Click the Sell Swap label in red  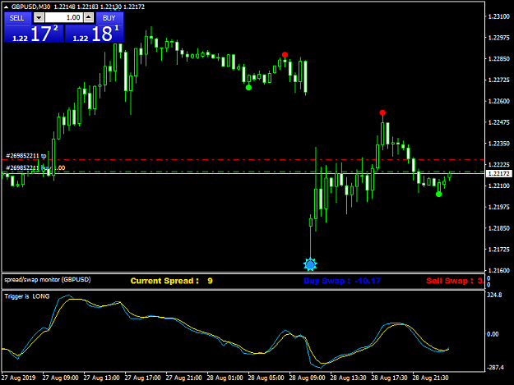point(455,281)
